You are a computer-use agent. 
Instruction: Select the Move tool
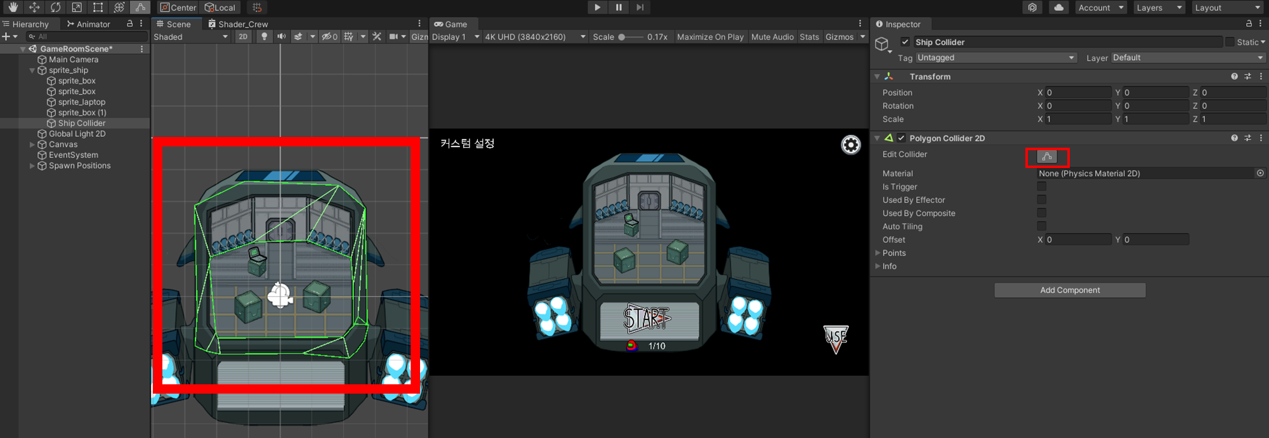tap(34, 8)
